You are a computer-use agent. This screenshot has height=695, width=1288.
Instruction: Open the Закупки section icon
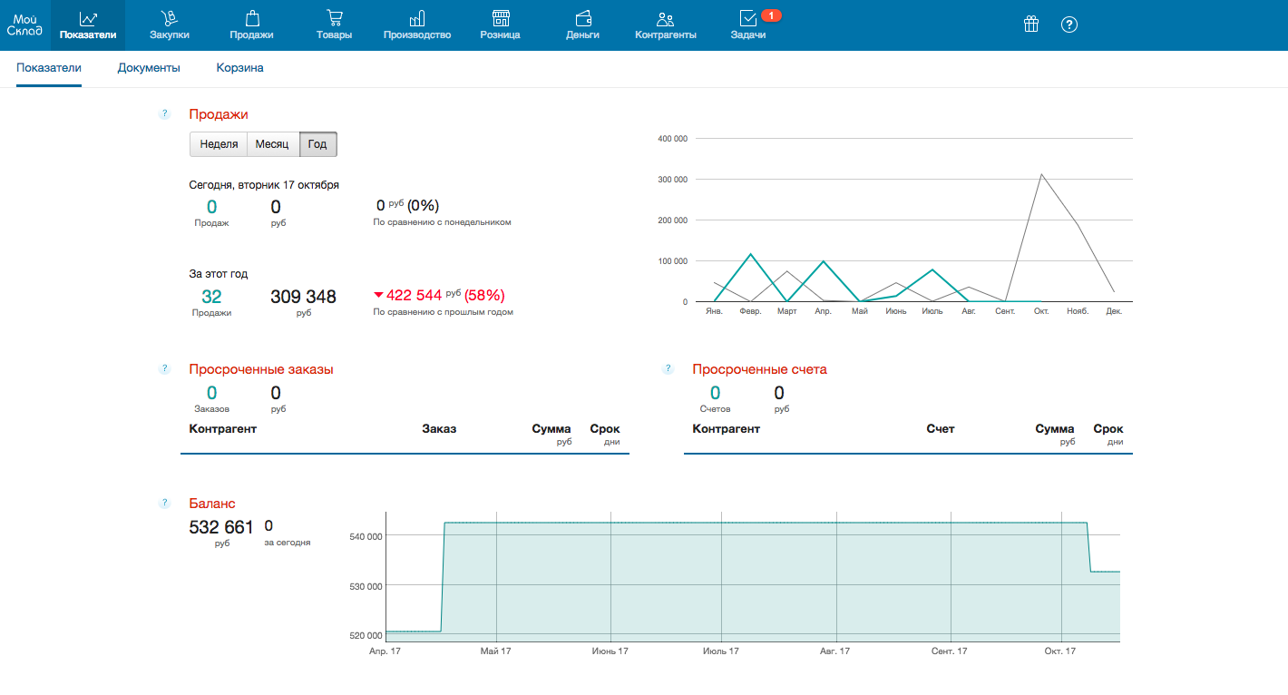tap(170, 18)
